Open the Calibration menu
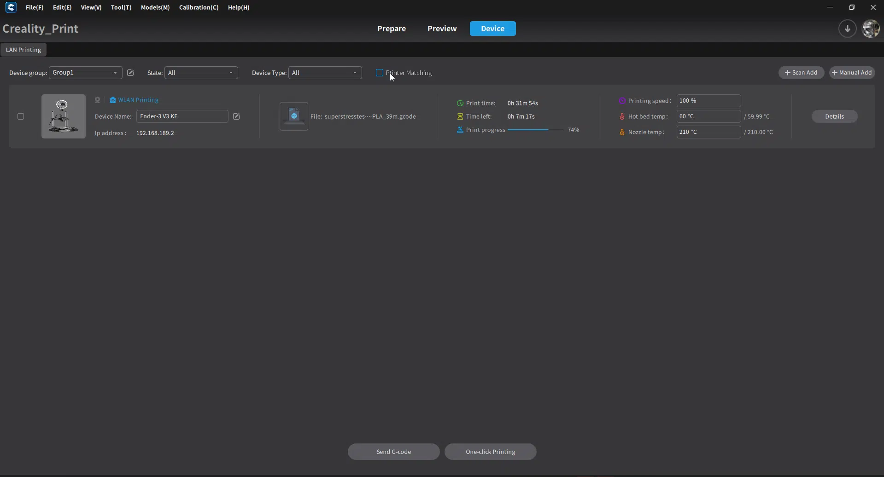Image resolution: width=884 pixels, height=477 pixels. click(x=199, y=7)
